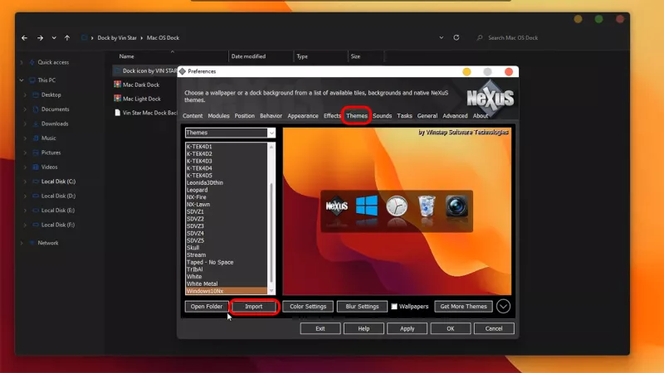Select the Windows10Nx theme
664x373 pixels.
227,291
